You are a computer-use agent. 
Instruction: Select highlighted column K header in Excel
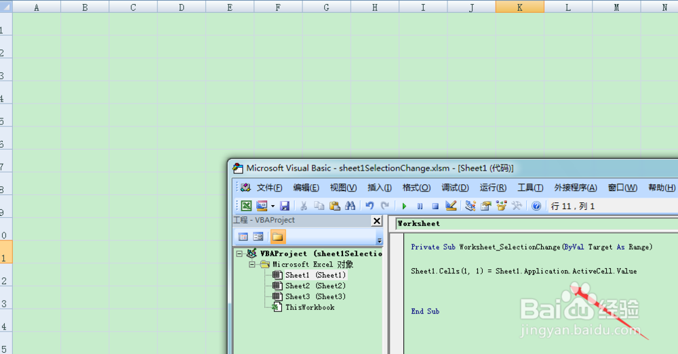coord(520,7)
